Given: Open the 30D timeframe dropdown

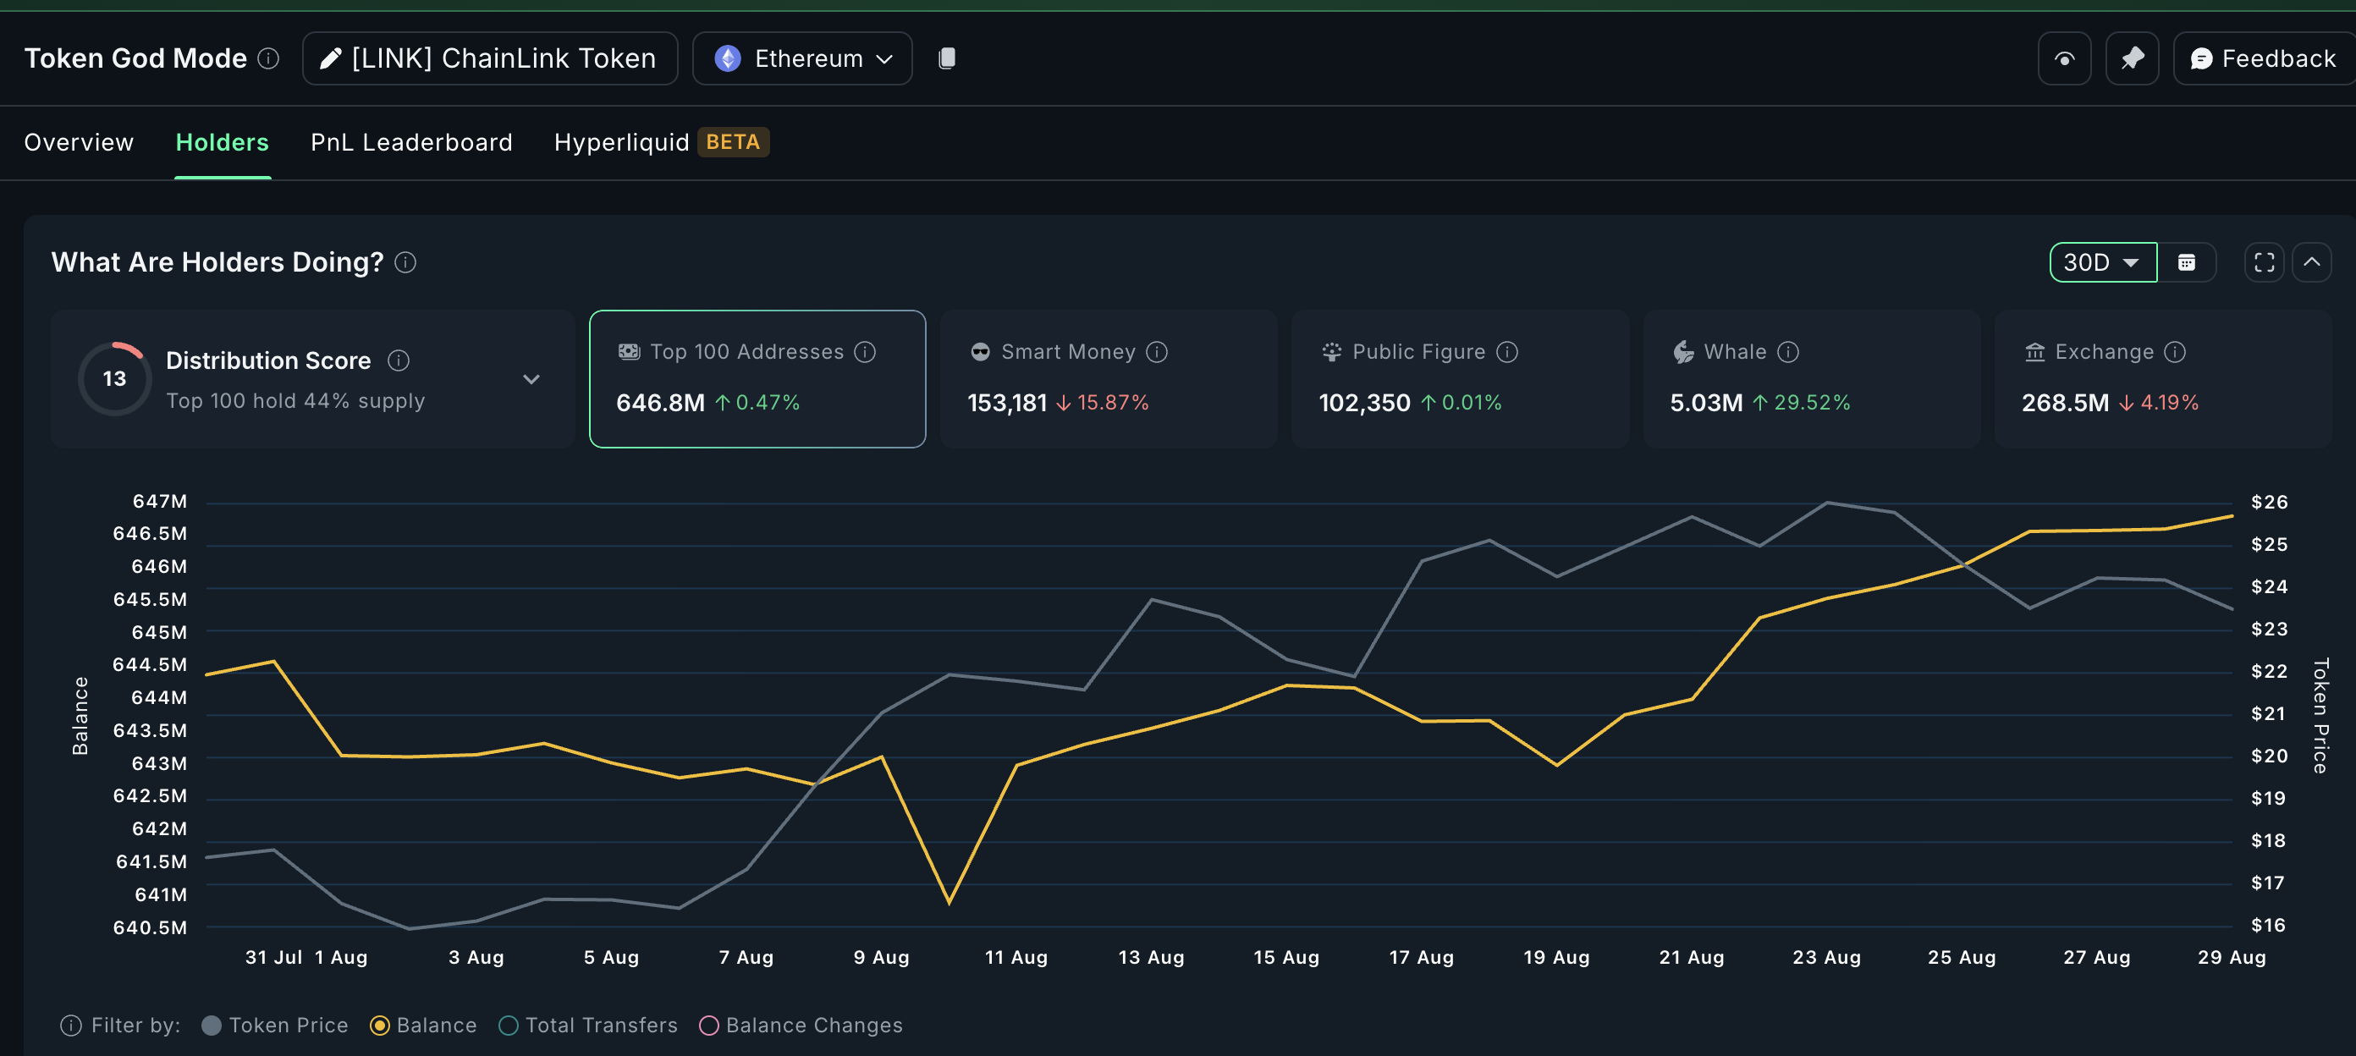Looking at the screenshot, I should 2102,262.
